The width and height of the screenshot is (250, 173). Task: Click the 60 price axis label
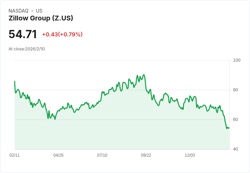[235, 120]
